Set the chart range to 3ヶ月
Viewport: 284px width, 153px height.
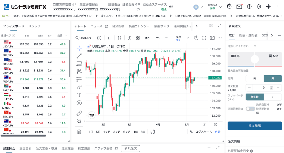tap(117, 132)
